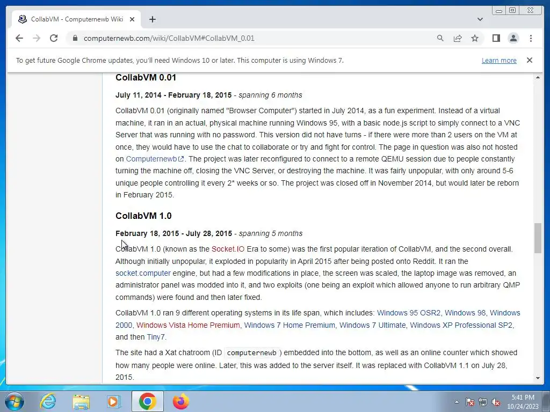
Task: Select the CollabVM - Computernewb Wiki tab
Action: pos(76,19)
